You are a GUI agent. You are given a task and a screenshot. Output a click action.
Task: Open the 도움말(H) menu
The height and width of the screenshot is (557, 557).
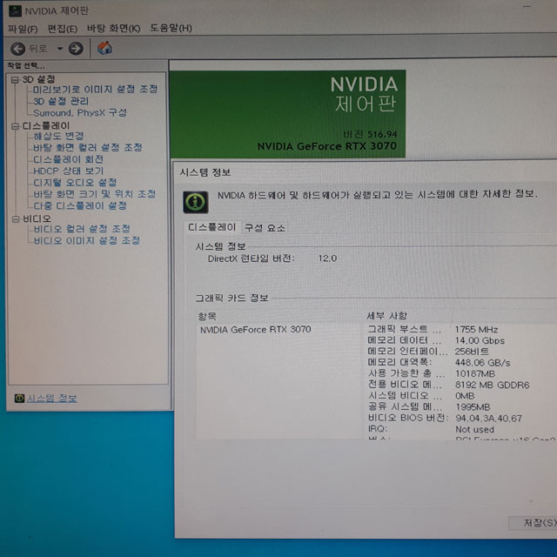tap(171, 28)
